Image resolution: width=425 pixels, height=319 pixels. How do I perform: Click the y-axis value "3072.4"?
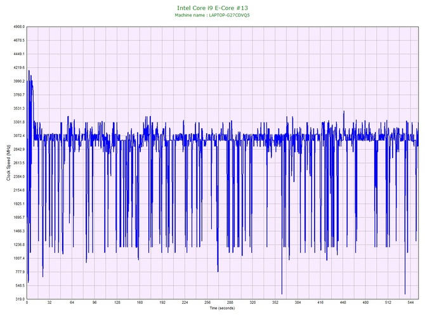[19, 136]
